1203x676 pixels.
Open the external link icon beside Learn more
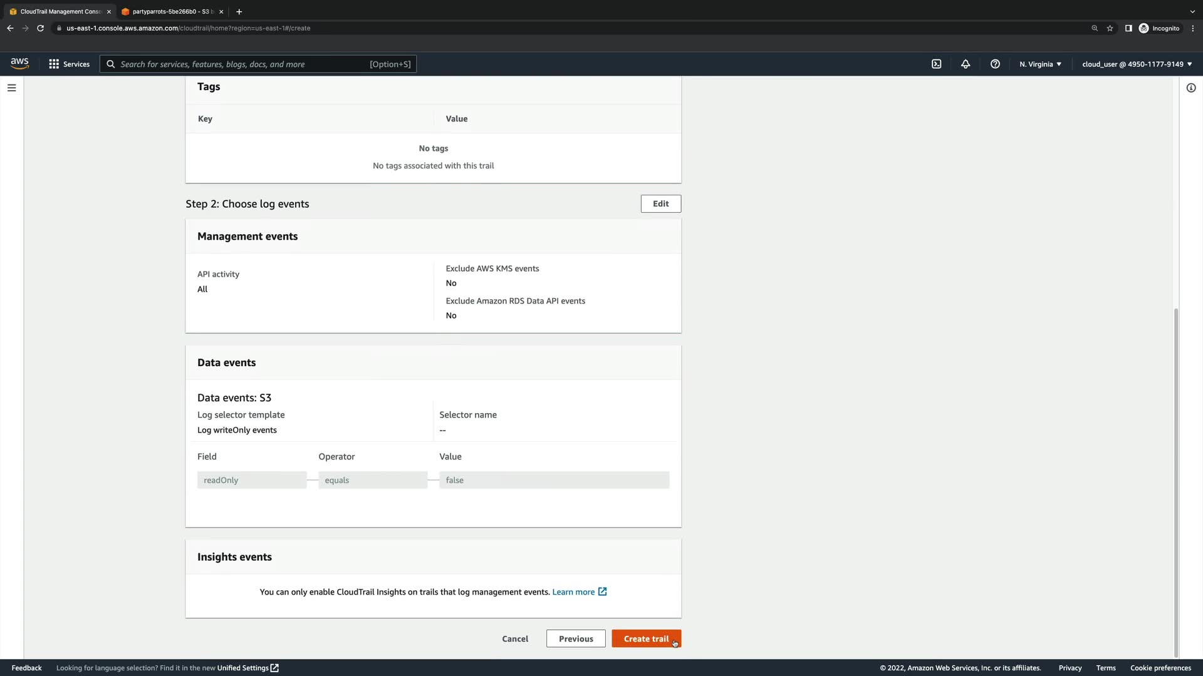click(602, 591)
